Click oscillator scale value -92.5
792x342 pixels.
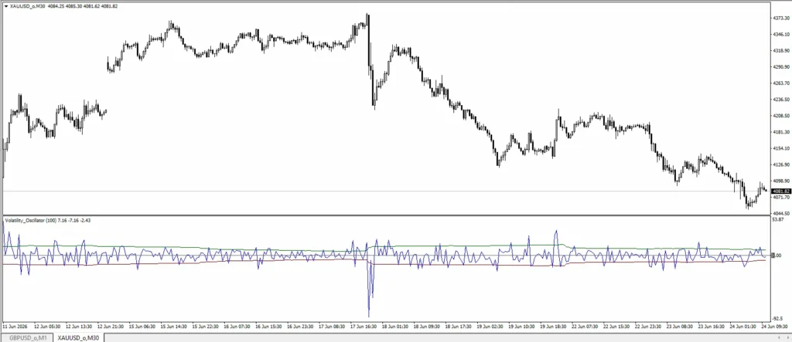coord(778,319)
